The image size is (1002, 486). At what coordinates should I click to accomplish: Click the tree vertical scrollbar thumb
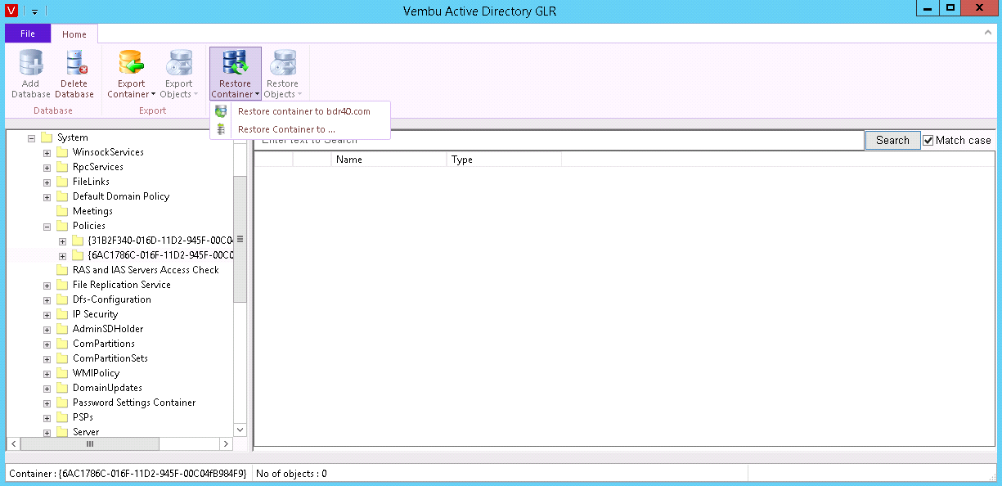click(240, 239)
